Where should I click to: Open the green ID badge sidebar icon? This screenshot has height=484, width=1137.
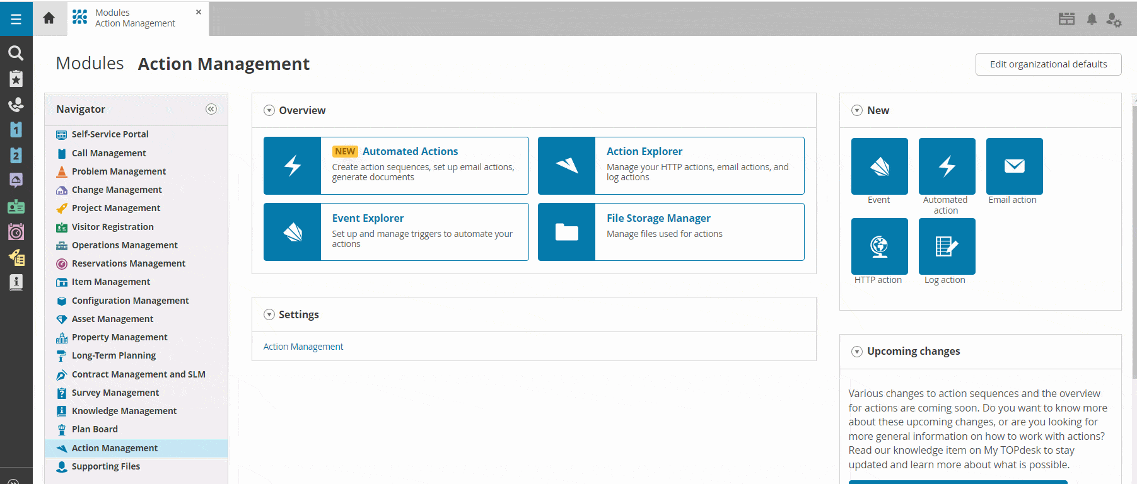[x=16, y=207]
